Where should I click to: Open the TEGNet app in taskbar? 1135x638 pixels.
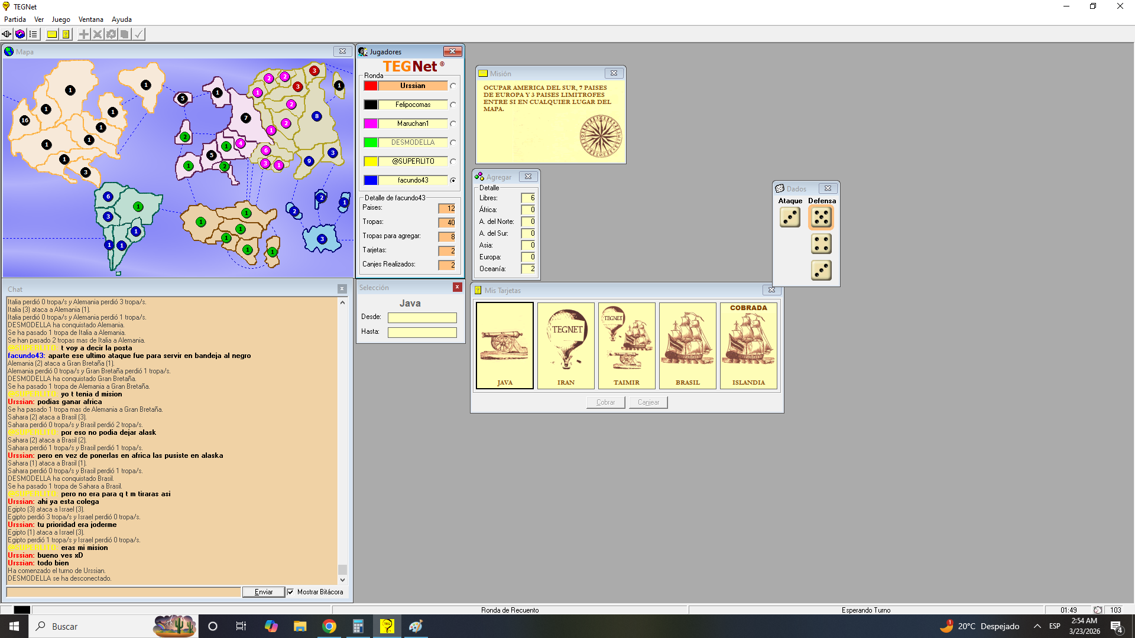point(387,626)
